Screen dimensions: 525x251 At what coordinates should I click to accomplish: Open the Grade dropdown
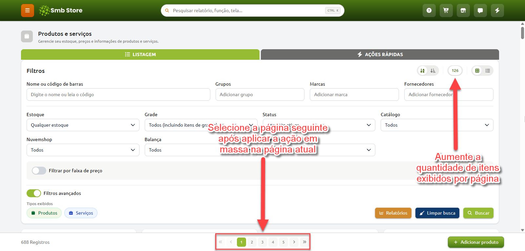(x=201, y=125)
